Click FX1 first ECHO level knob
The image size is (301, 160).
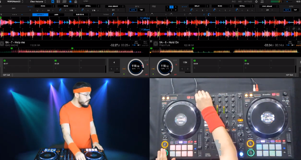(38, 10)
